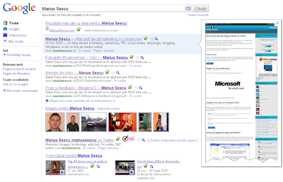Open Marius Sescu on Twitter result
Image resolution: width=283 pixels, height=182 pixels.
click(80, 140)
